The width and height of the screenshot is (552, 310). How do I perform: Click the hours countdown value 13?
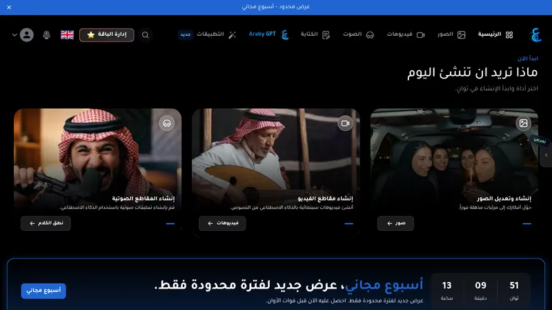tap(446, 285)
